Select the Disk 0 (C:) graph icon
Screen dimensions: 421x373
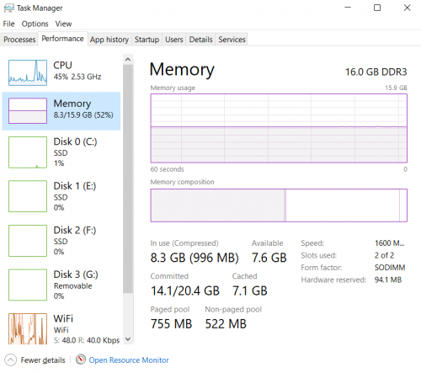pyautogui.click(x=28, y=152)
